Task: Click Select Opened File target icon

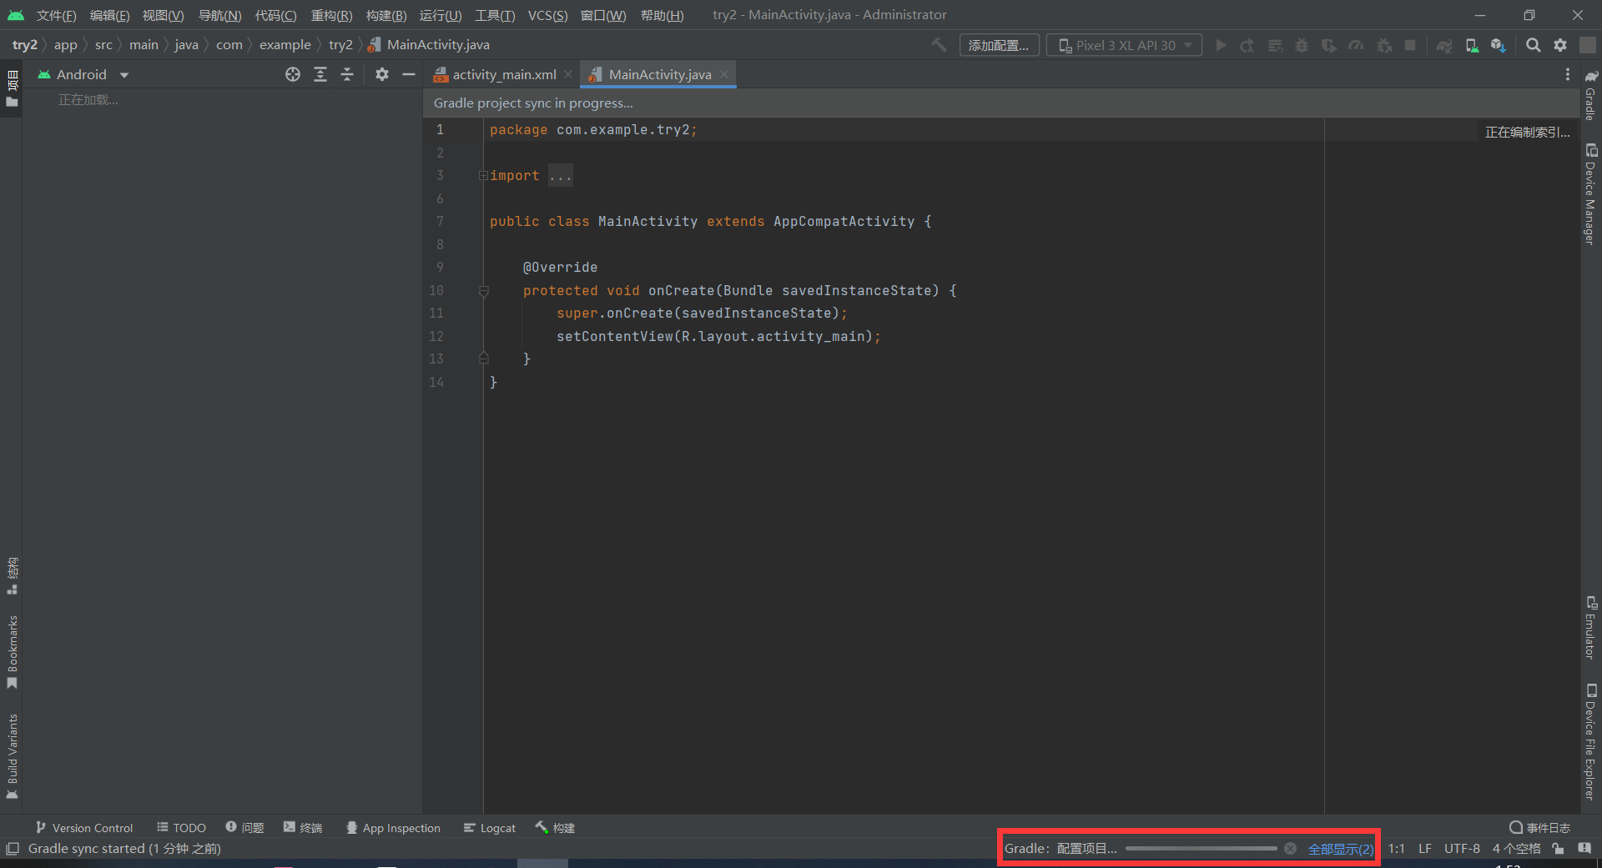Action: 293,74
